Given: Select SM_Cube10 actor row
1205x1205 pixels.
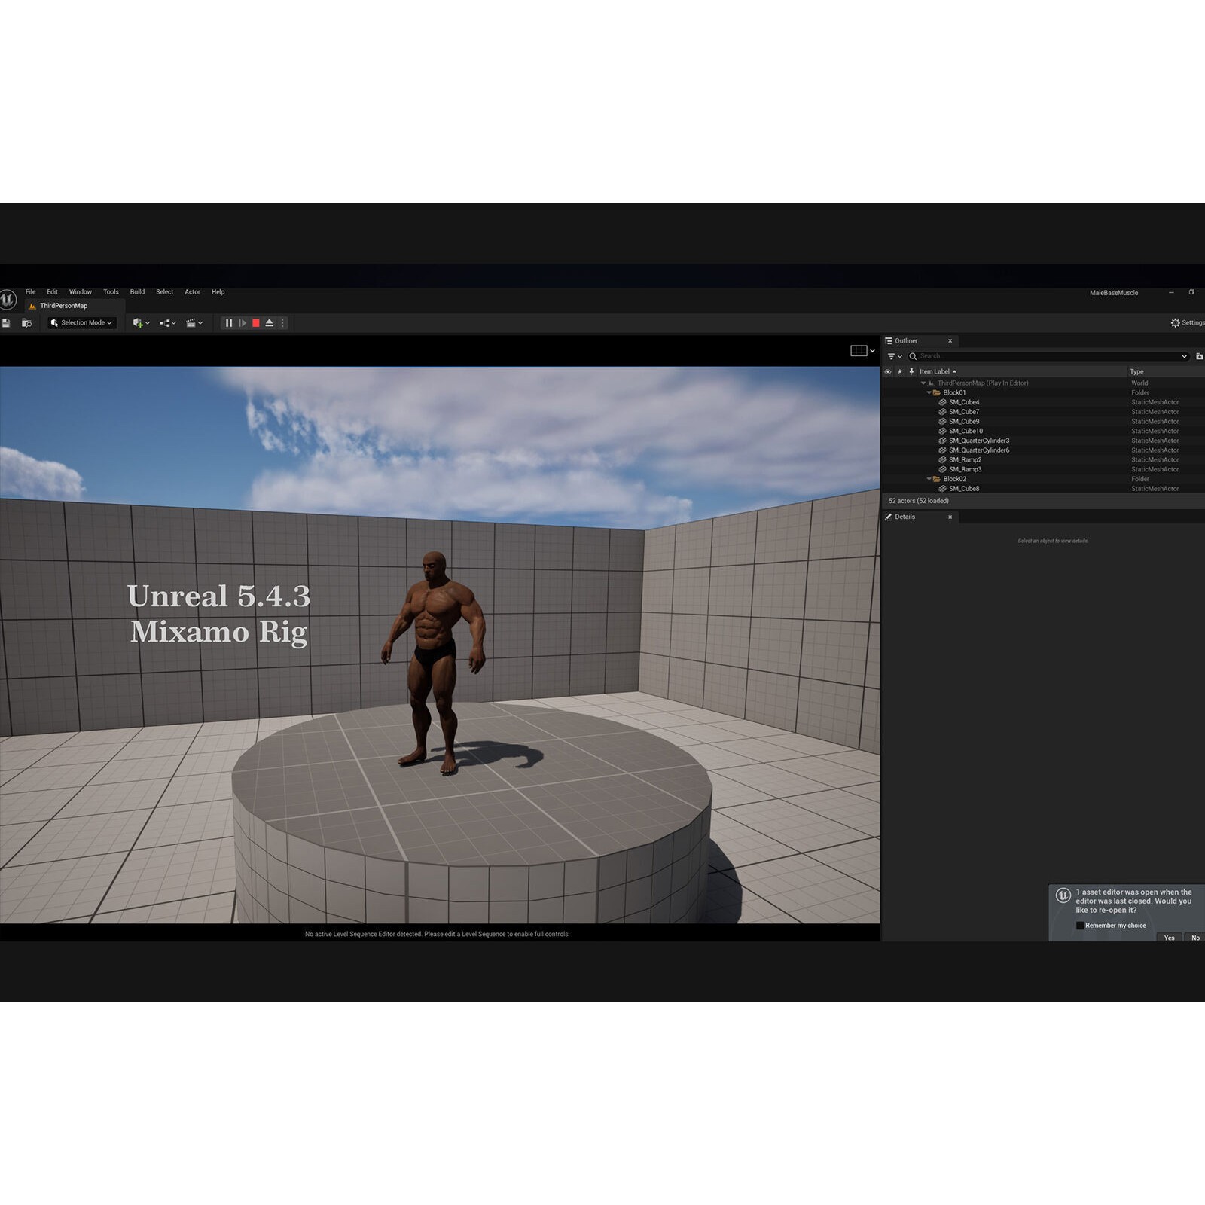Looking at the screenshot, I should pos(1043,432).
